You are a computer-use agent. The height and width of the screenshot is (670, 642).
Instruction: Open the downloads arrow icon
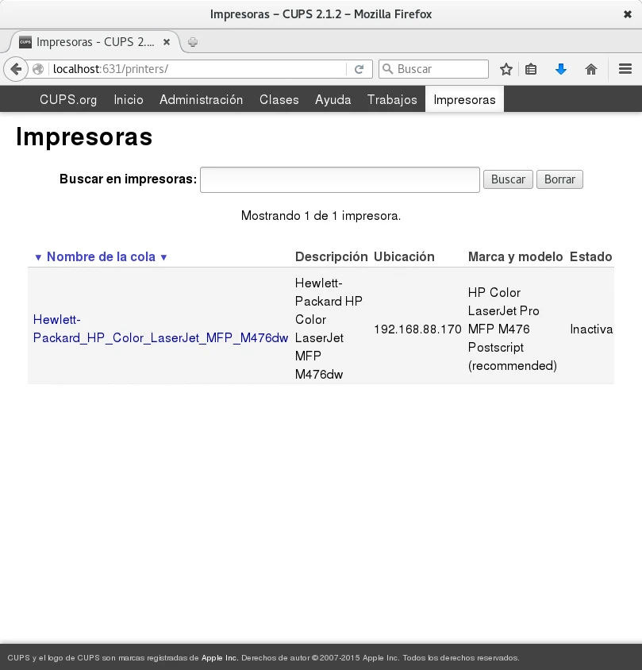pyautogui.click(x=561, y=69)
